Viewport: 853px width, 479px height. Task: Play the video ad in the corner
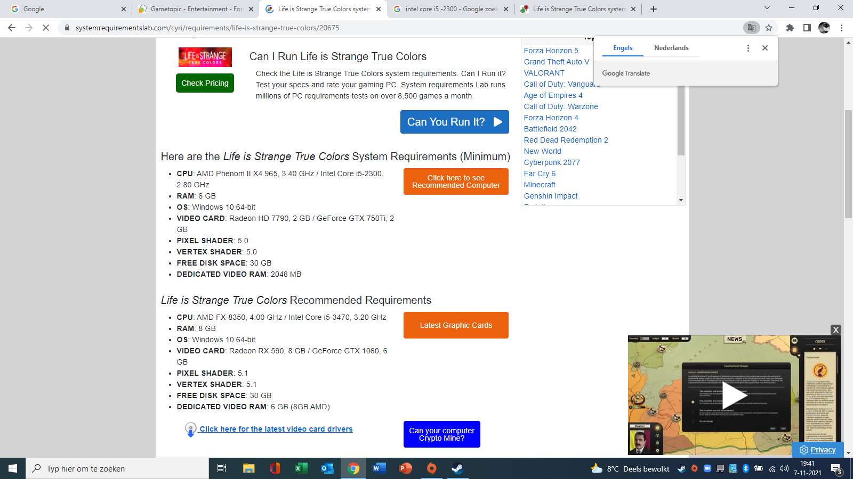(x=734, y=395)
